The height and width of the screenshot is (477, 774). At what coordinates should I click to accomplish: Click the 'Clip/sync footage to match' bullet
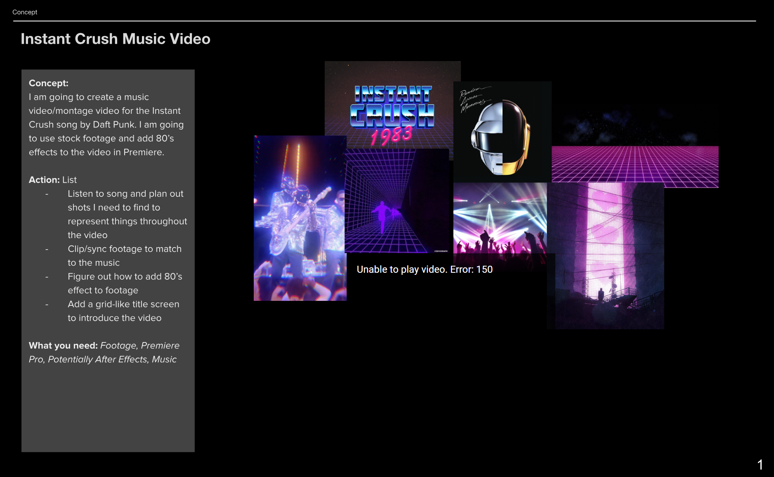click(125, 249)
